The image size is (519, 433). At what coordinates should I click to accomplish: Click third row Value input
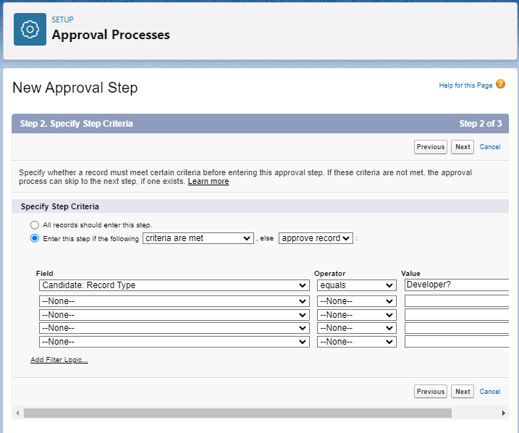click(457, 314)
